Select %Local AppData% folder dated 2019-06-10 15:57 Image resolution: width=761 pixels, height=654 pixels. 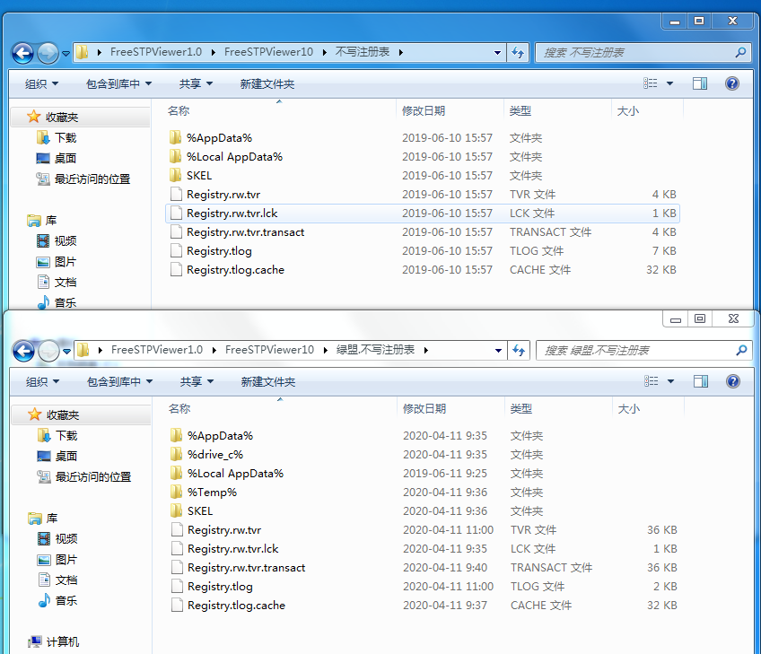423,157
